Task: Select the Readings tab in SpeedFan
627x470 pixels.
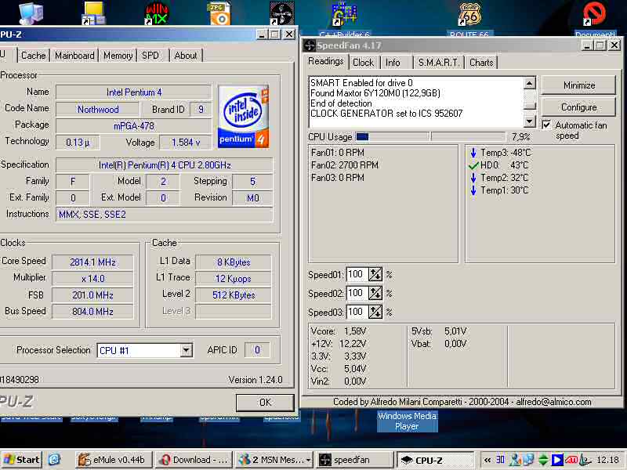Action: coord(326,62)
